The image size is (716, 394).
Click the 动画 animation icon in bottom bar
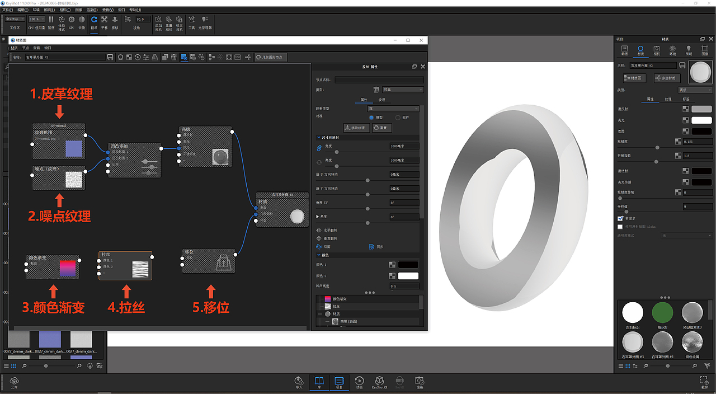click(359, 381)
